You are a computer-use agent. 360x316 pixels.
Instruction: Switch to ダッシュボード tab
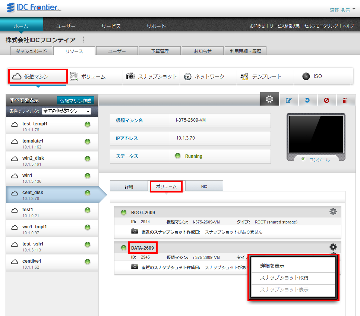point(31,51)
